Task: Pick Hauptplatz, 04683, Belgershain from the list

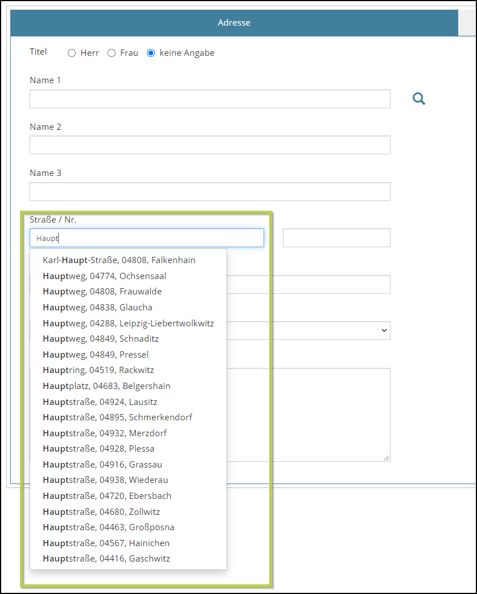Action: point(106,386)
